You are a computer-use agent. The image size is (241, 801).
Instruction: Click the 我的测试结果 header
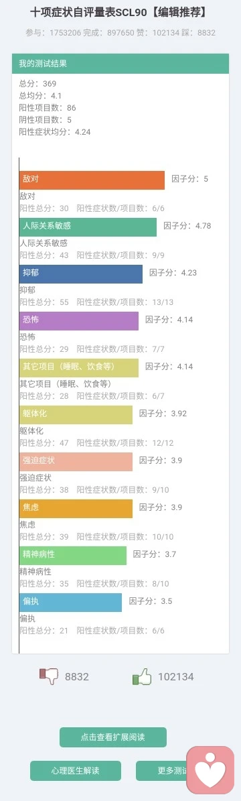click(x=120, y=64)
